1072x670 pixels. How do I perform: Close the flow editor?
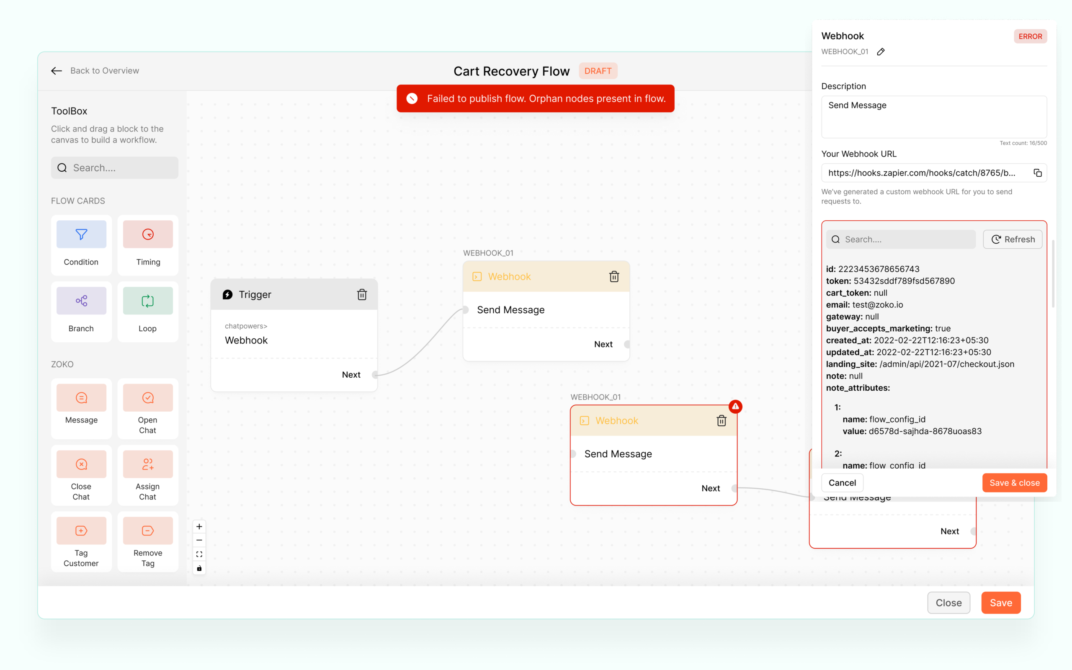coord(948,603)
